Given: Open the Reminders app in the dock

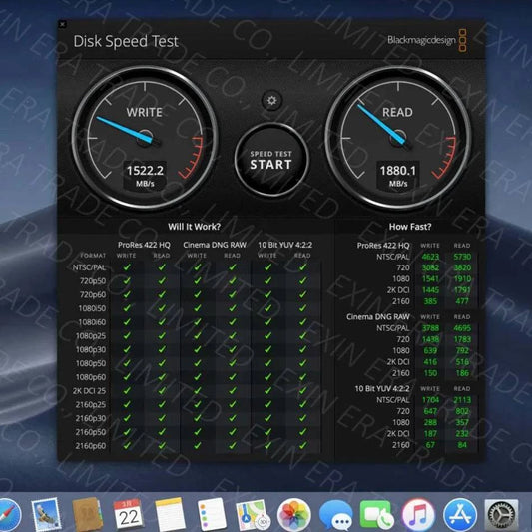Looking at the screenshot, I should coord(211,515).
